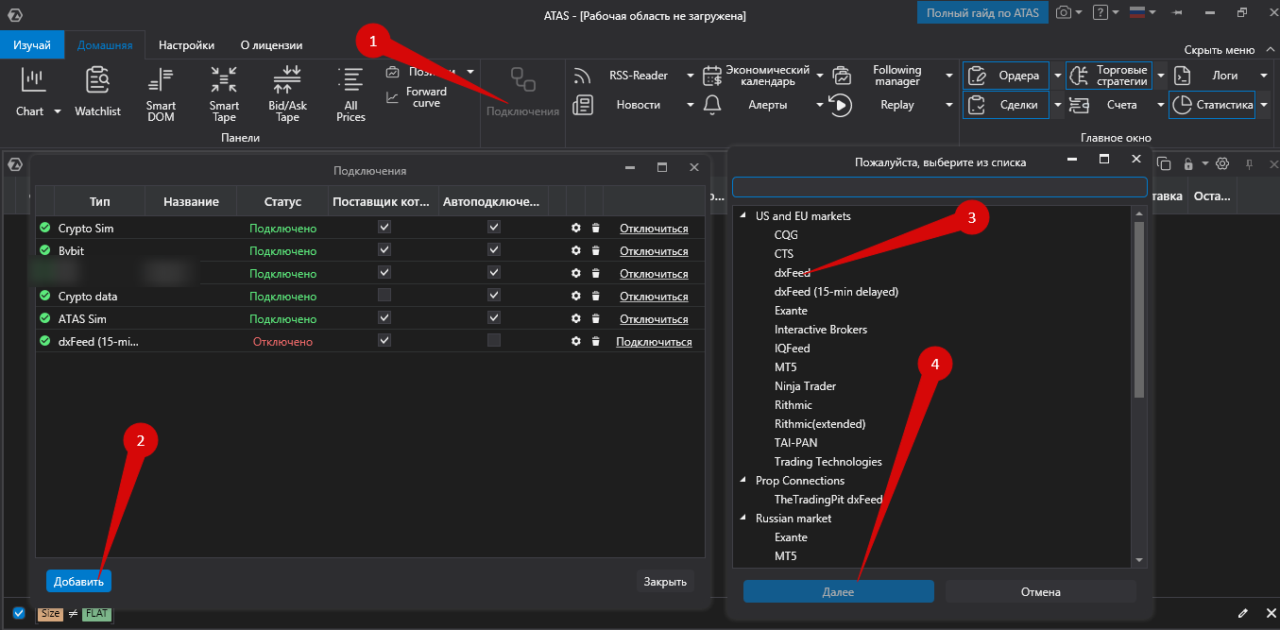This screenshot has height=630, width=1280.
Task: Click the connection list vertical scrollbar
Action: (x=1138, y=309)
